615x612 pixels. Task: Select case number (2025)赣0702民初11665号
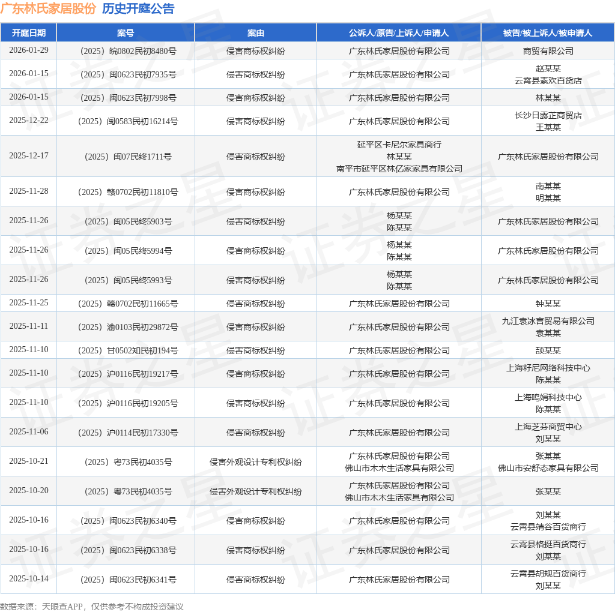click(128, 304)
